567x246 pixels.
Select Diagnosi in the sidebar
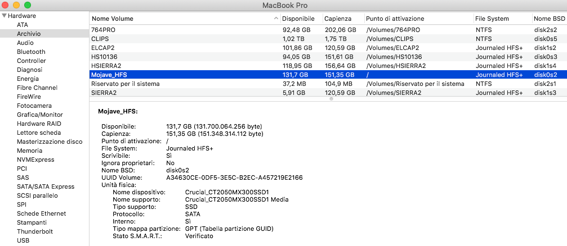(30, 70)
